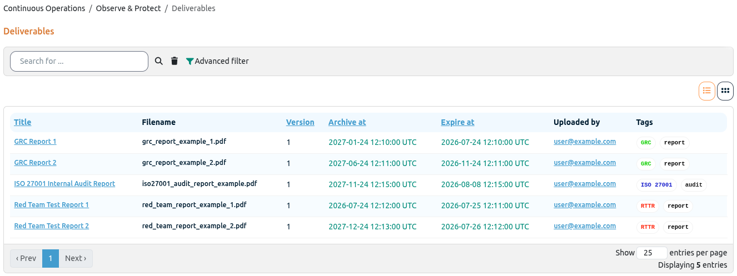The height and width of the screenshot is (276, 737).
Task: Click the Uploaded by column header
Action: pos(577,122)
